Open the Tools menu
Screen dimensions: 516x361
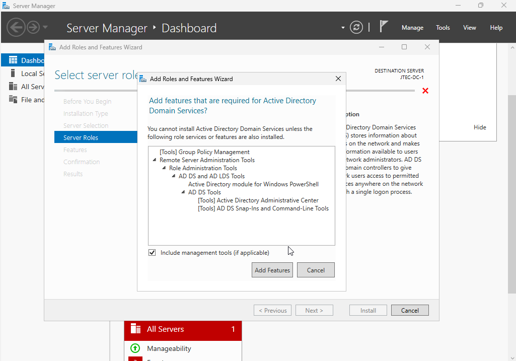click(x=443, y=28)
